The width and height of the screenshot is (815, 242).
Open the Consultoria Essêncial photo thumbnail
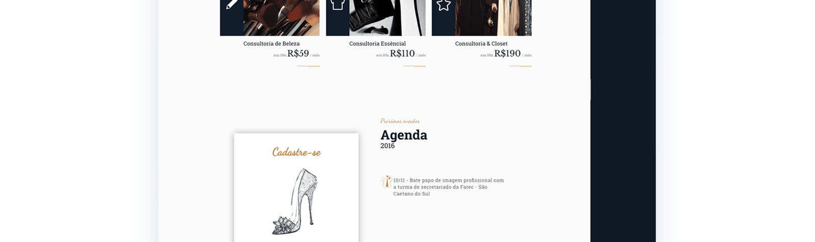click(387, 18)
